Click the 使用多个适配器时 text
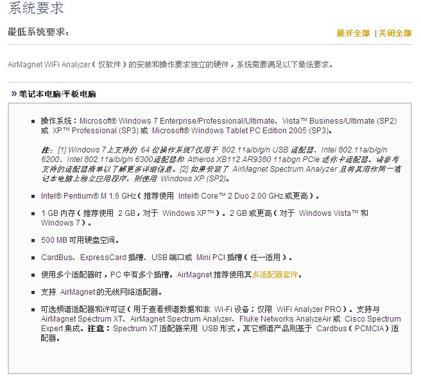421x378 pixels. tap(74, 275)
